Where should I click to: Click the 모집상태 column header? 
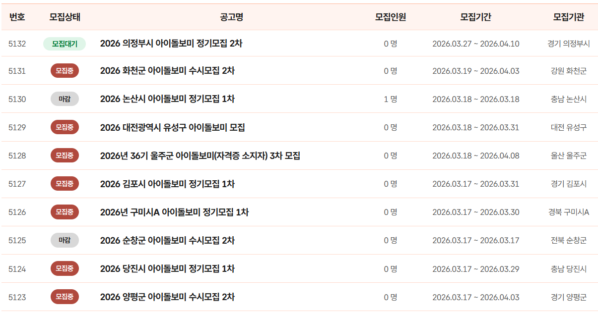point(65,17)
